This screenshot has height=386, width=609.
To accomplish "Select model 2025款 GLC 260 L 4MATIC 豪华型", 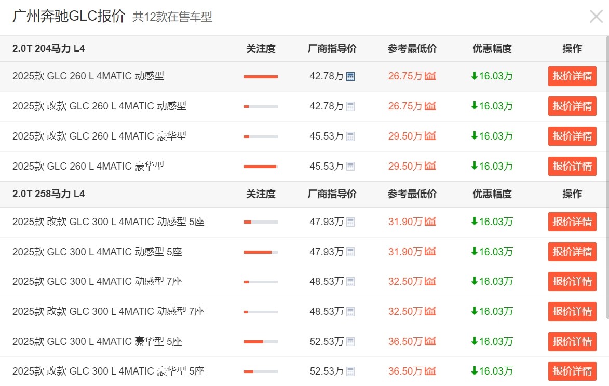I will pos(88,166).
